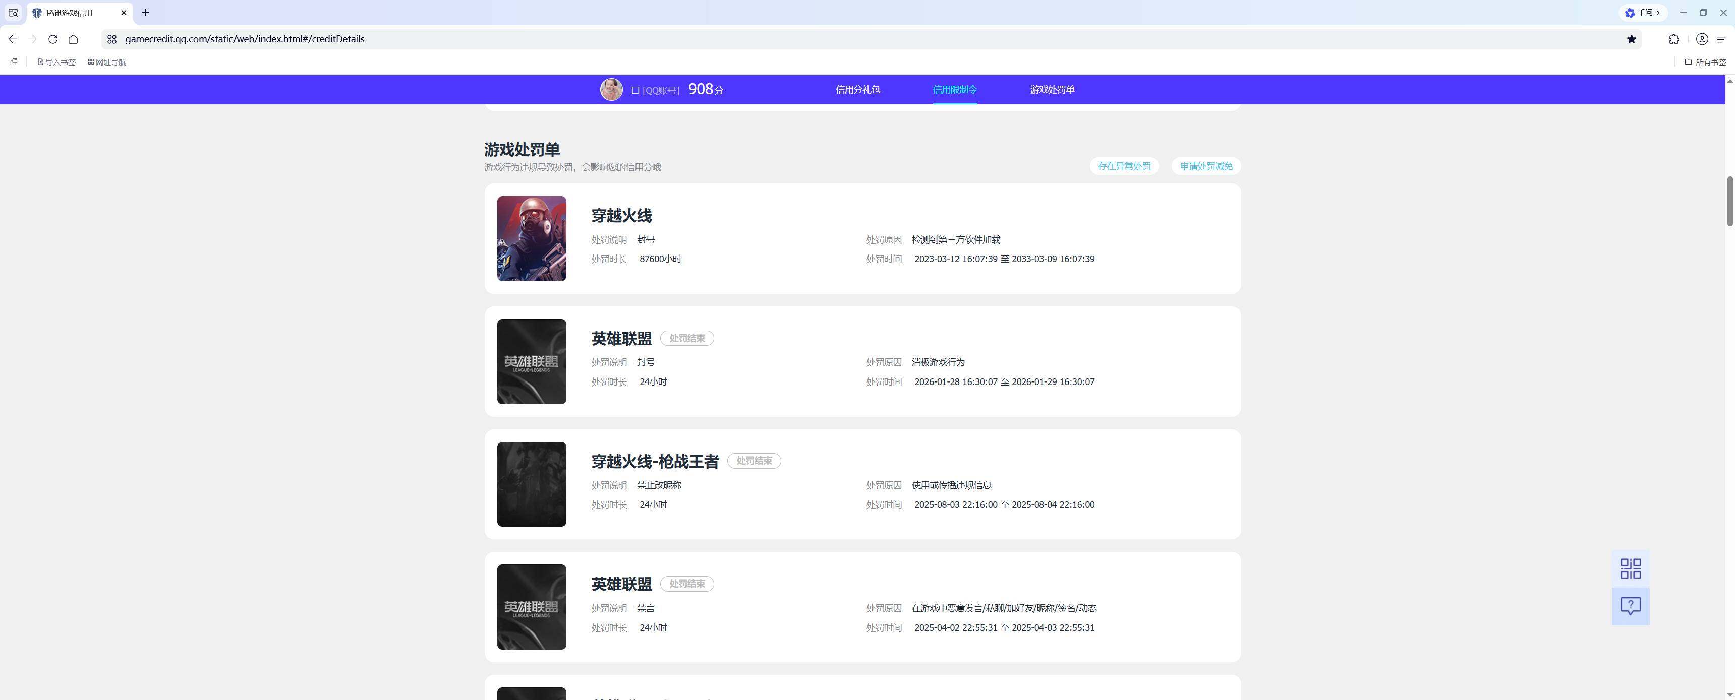Click the reason 在游戏中恶意发言/私聊/加好友/昵称/签名/动态
This screenshot has height=700, width=1735.
coord(1004,608)
